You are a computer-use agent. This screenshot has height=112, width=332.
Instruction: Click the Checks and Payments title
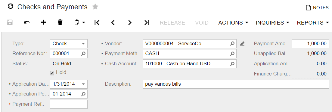click(52, 7)
